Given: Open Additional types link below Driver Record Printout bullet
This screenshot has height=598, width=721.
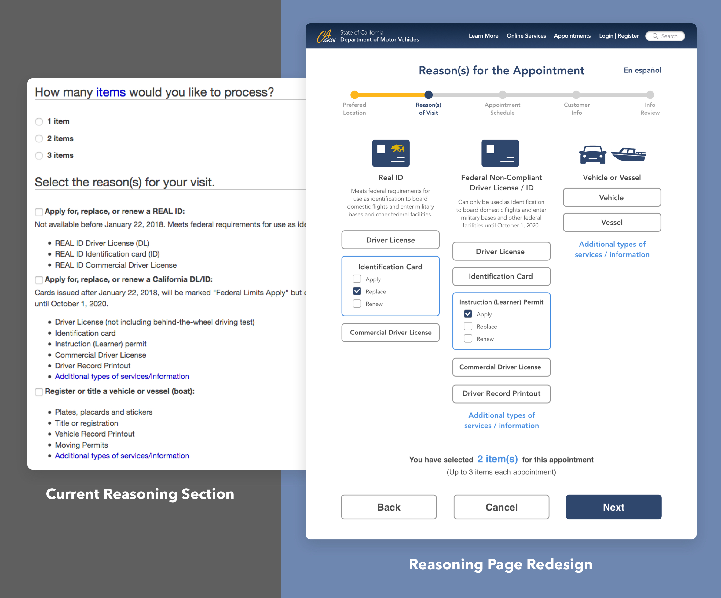Looking at the screenshot, I should pos(122,376).
